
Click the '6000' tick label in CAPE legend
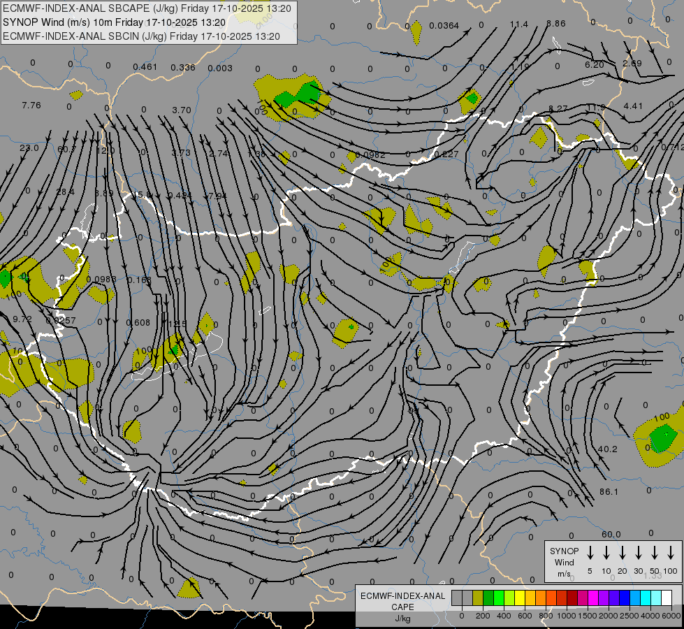[672, 616]
